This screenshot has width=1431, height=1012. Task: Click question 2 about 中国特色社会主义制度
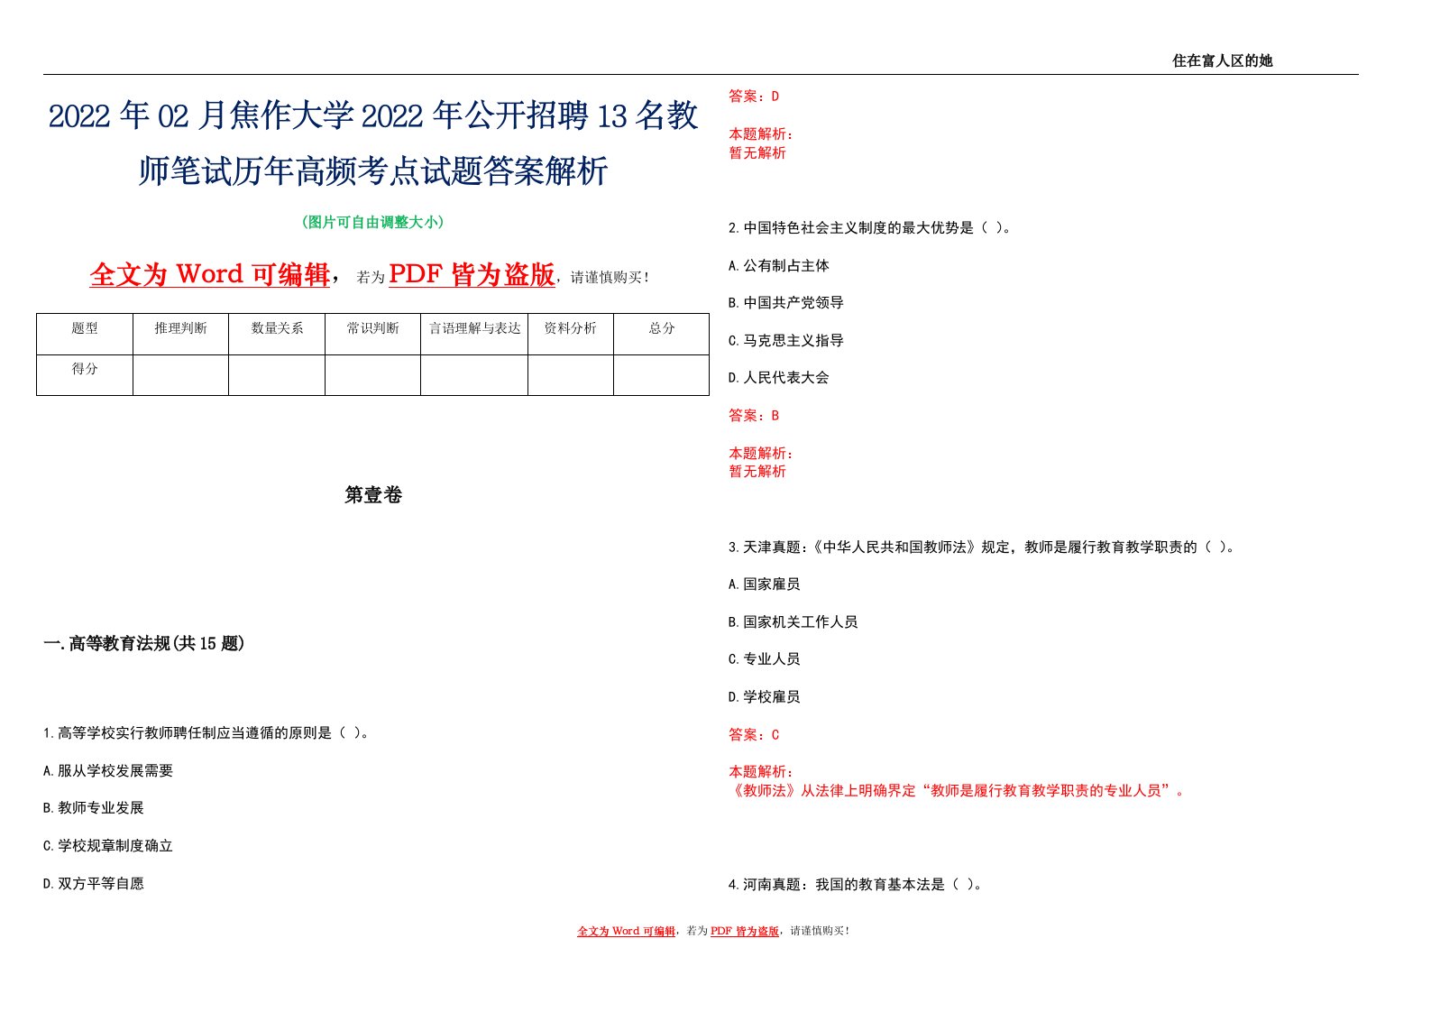click(x=870, y=228)
